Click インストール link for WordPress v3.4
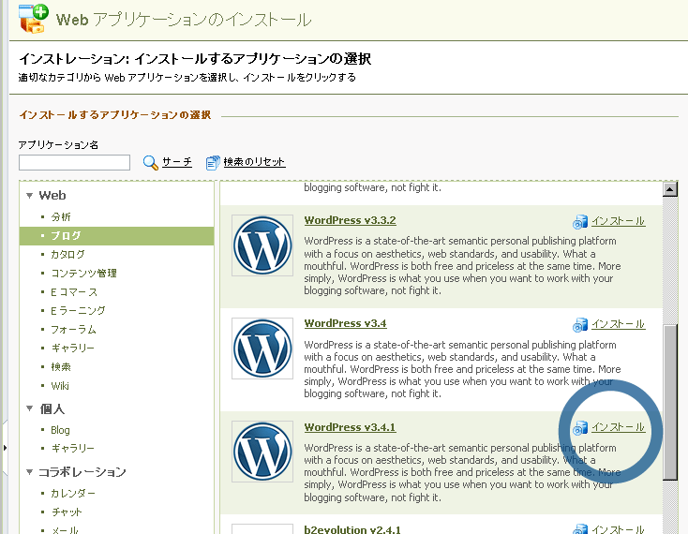 (x=619, y=324)
